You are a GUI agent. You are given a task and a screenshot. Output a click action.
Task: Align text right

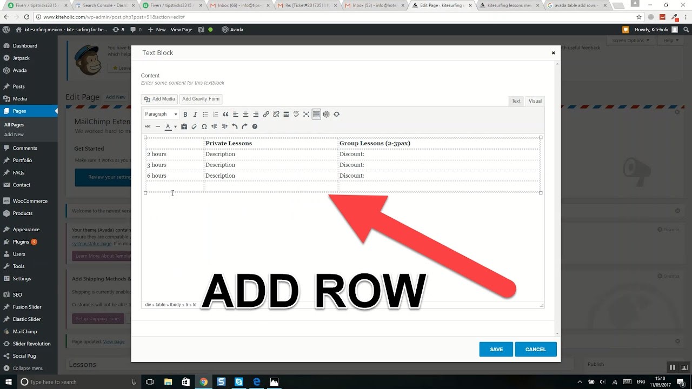pyautogui.click(x=256, y=115)
